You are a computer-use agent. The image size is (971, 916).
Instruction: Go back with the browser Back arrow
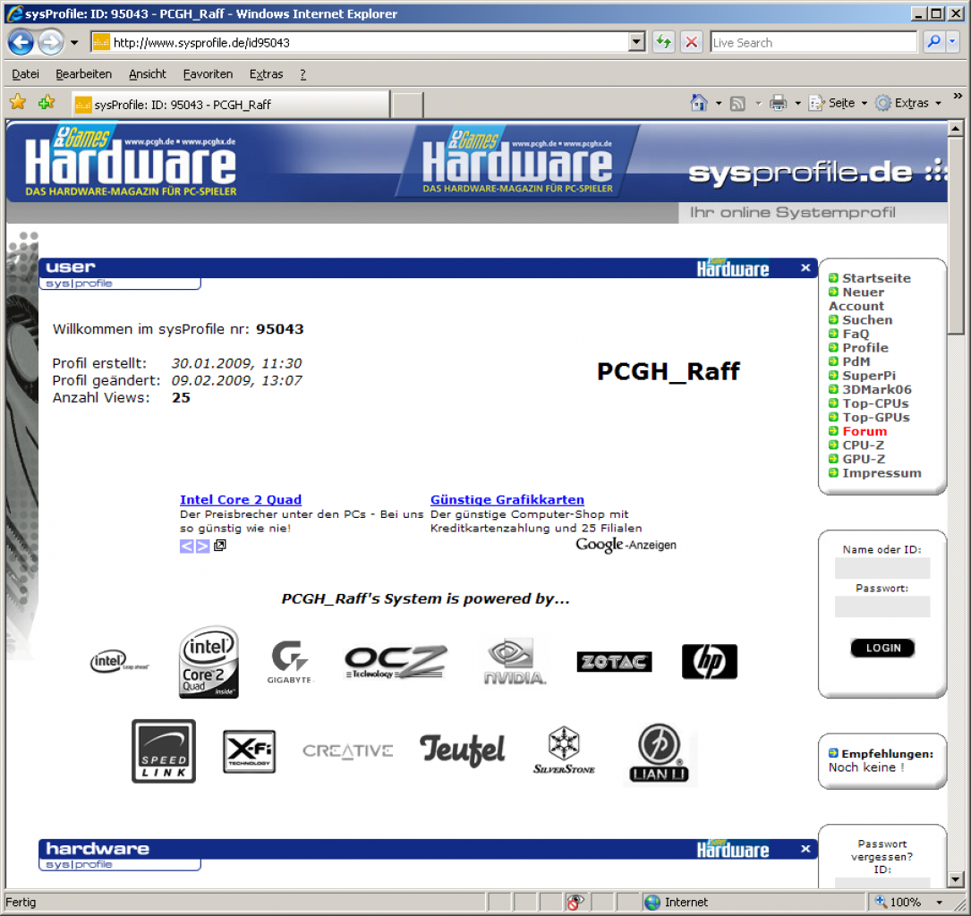coord(21,42)
